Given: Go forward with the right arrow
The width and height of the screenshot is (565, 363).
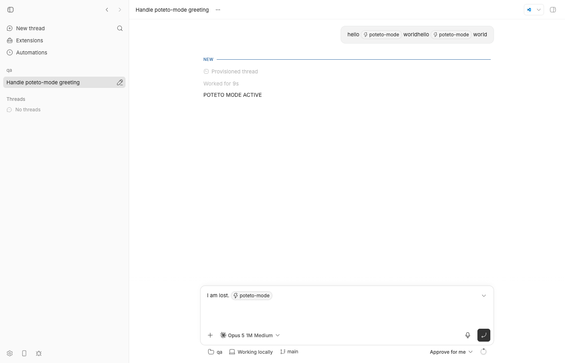Looking at the screenshot, I should (120, 10).
